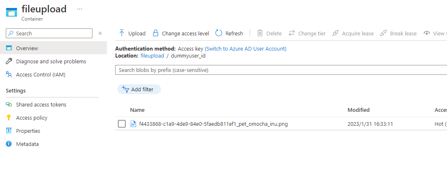
Task: Navigate to fileupload breadcrumb link
Action: tap(152, 55)
